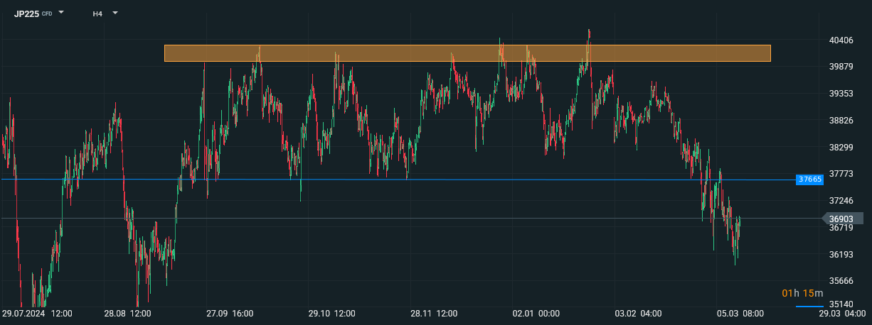Click the 39879 price axis label
The height and width of the screenshot is (325, 872).
[841, 67]
